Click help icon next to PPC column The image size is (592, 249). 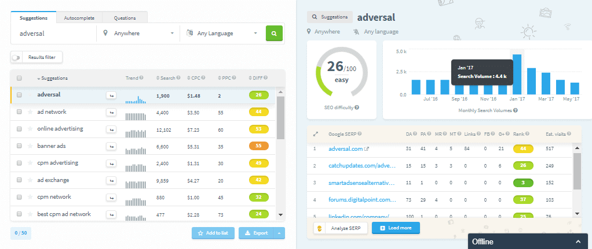234,78
